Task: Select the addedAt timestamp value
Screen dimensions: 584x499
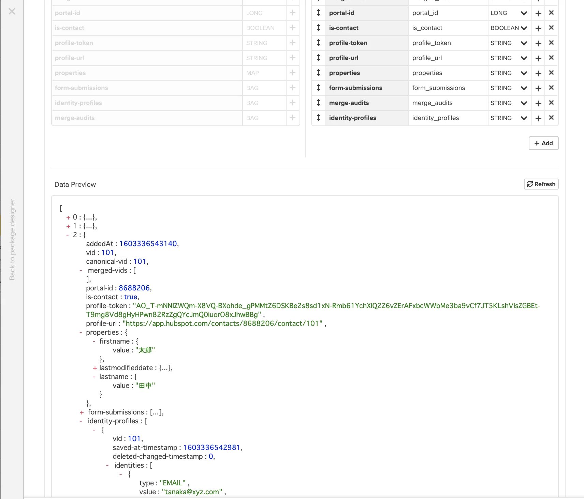Action: (x=148, y=244)
